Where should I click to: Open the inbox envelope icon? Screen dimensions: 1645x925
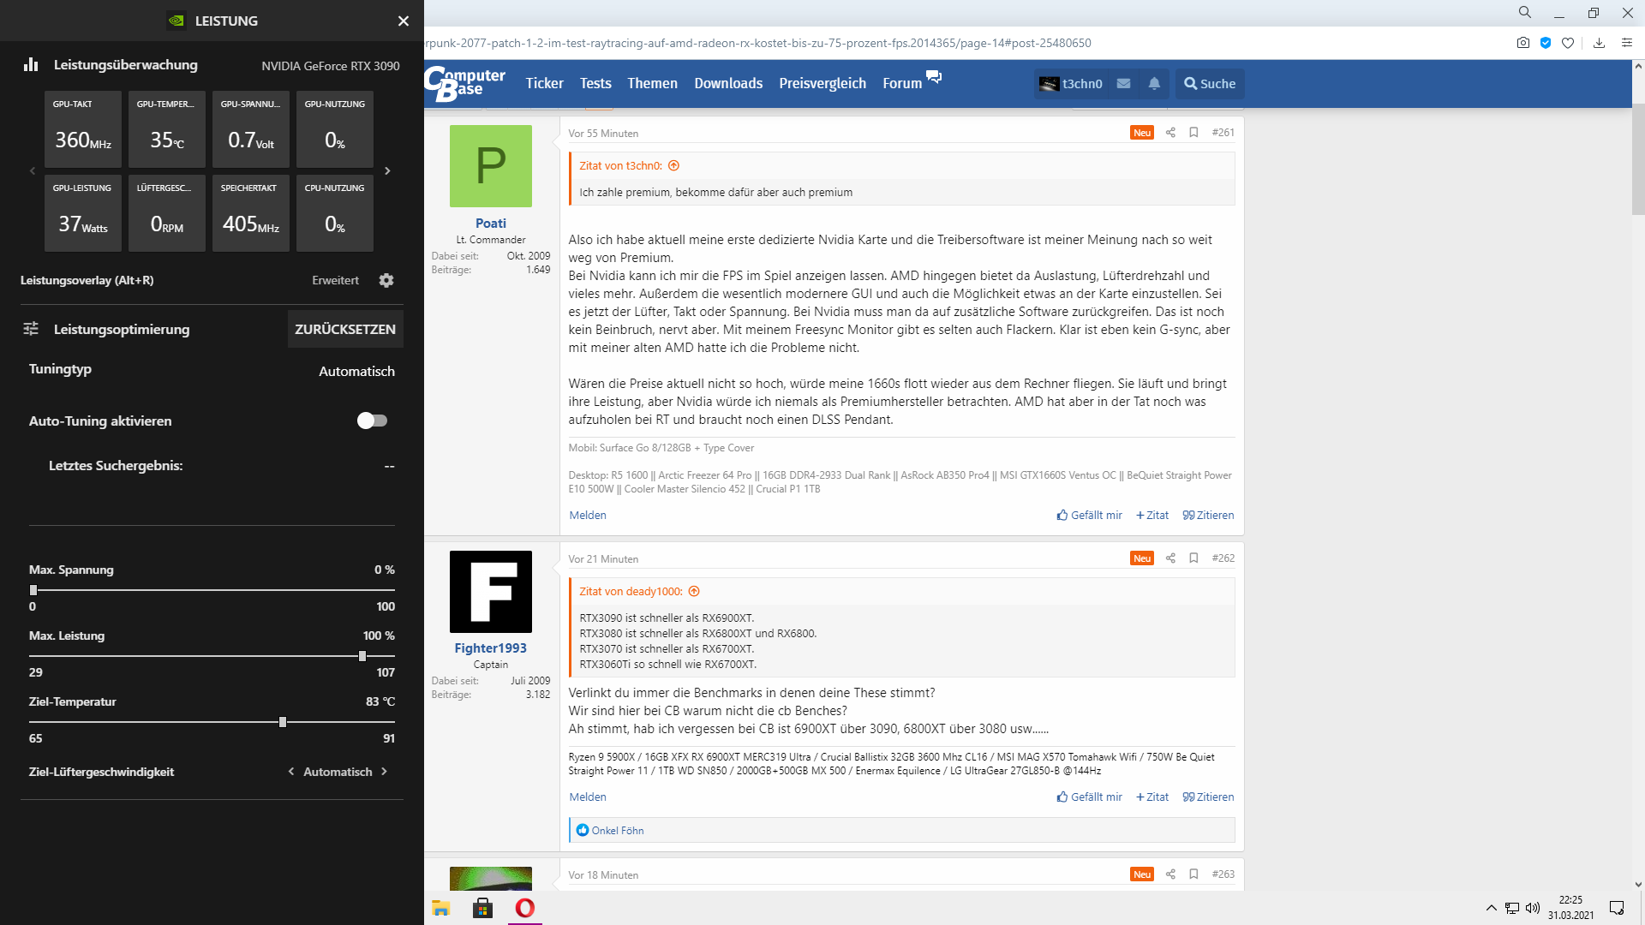1123,83
